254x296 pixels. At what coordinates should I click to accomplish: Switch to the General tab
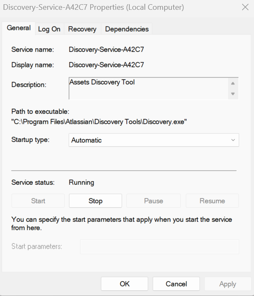point(19,28)
